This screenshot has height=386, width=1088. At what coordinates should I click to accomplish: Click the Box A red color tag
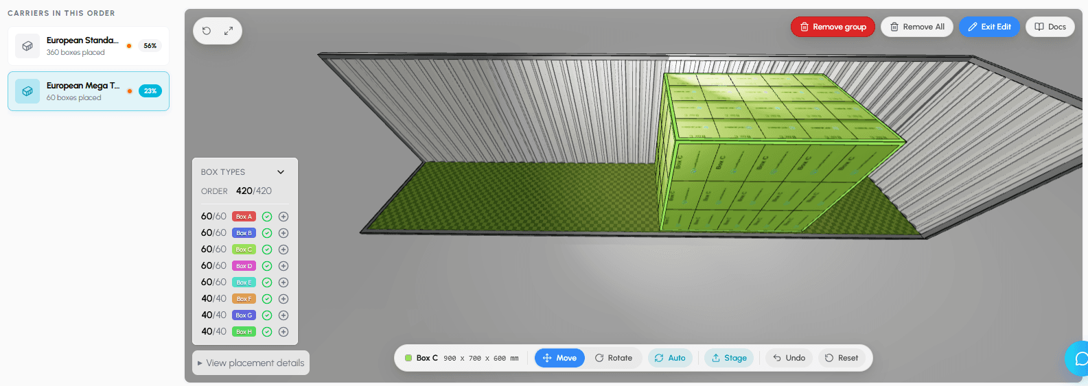pos(244,217)
